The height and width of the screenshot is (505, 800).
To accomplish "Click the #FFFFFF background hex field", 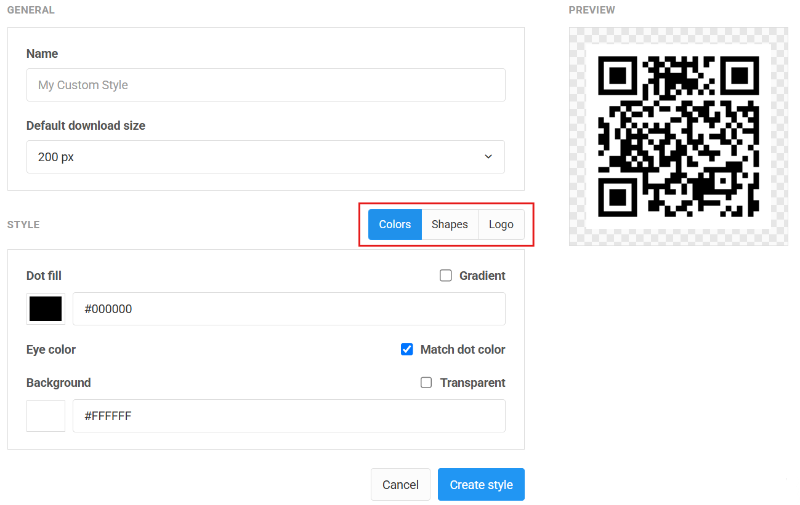I will point(289,416).
